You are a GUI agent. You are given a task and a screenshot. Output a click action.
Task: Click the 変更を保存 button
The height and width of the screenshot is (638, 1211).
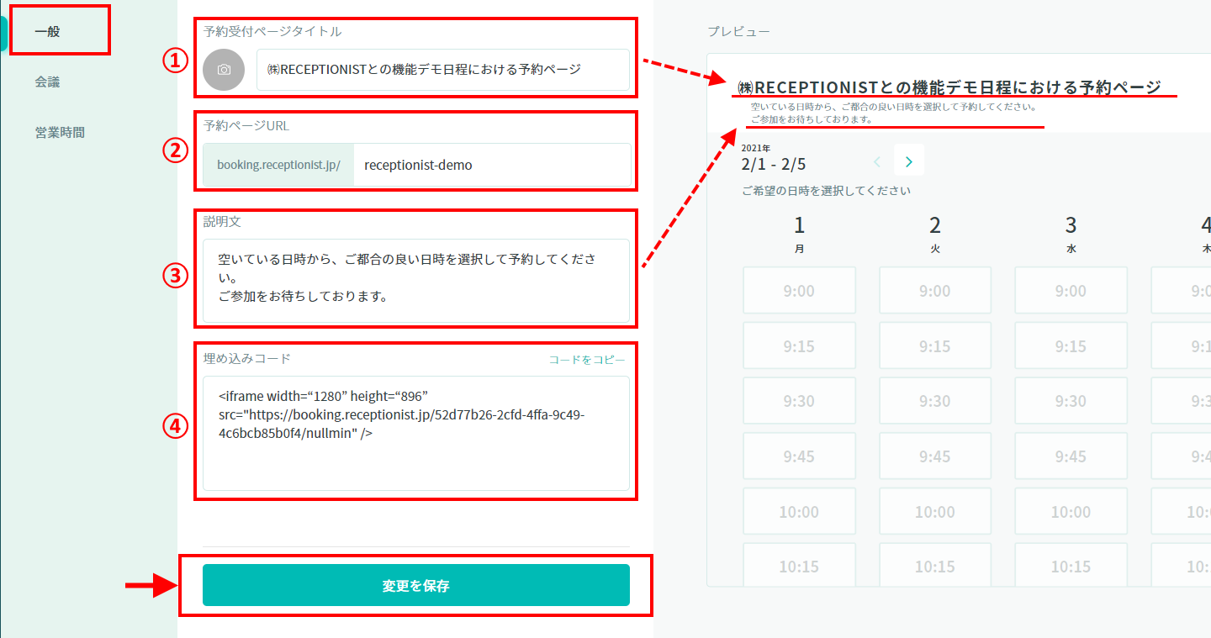(415, 585)
